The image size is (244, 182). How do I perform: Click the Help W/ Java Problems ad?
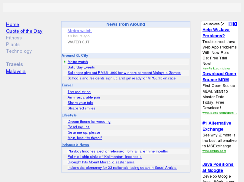(216, 33)
